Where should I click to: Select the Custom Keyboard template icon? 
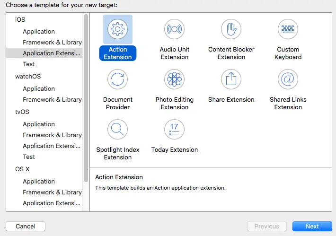coord(288,29)
